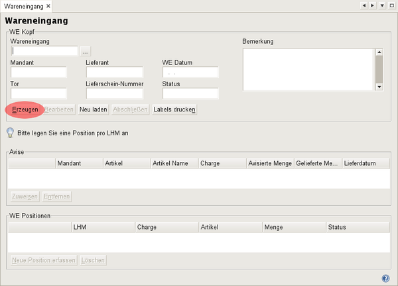The image size is (398, 286).
Task: Focus the Mandant input field
Action: (38, 72)
